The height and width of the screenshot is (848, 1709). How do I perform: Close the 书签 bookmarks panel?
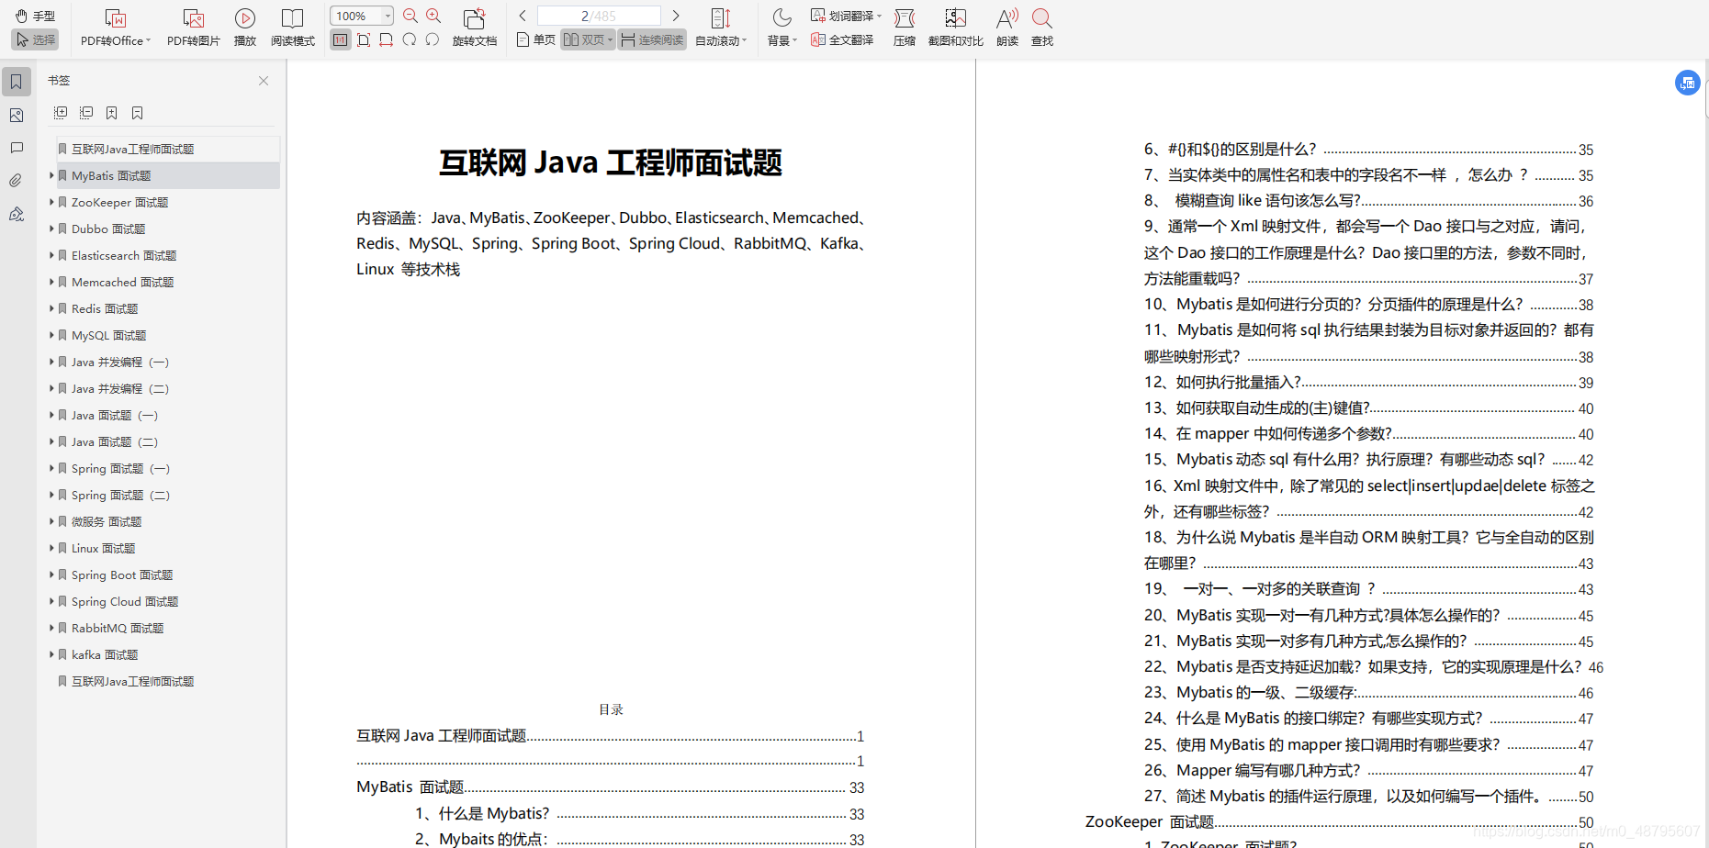tap(264, 81)
